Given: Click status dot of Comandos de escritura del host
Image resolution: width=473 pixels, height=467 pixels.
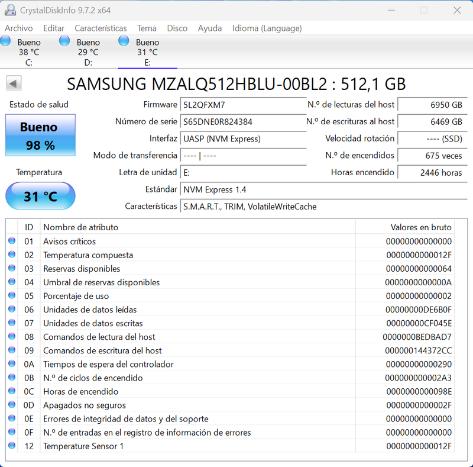Looking at the screenshot, I should point(12,350).
